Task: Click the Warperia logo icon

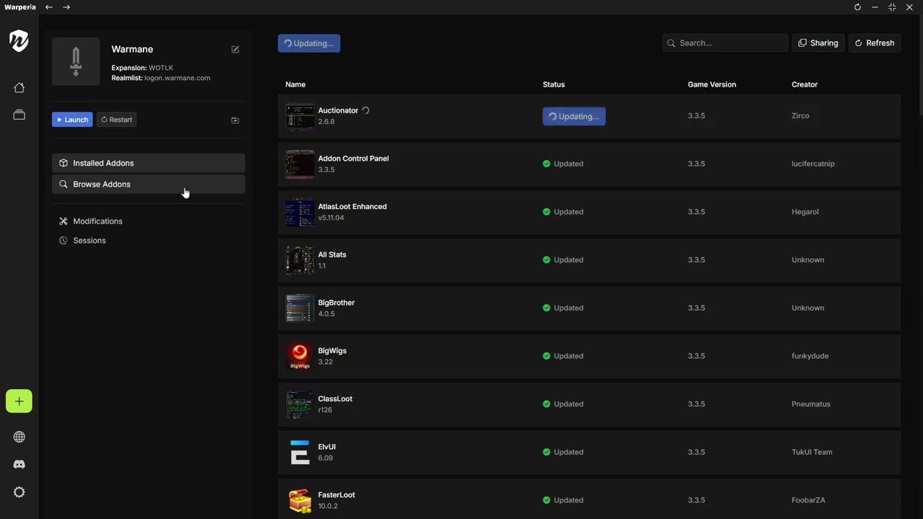Action: click(19, 41)
